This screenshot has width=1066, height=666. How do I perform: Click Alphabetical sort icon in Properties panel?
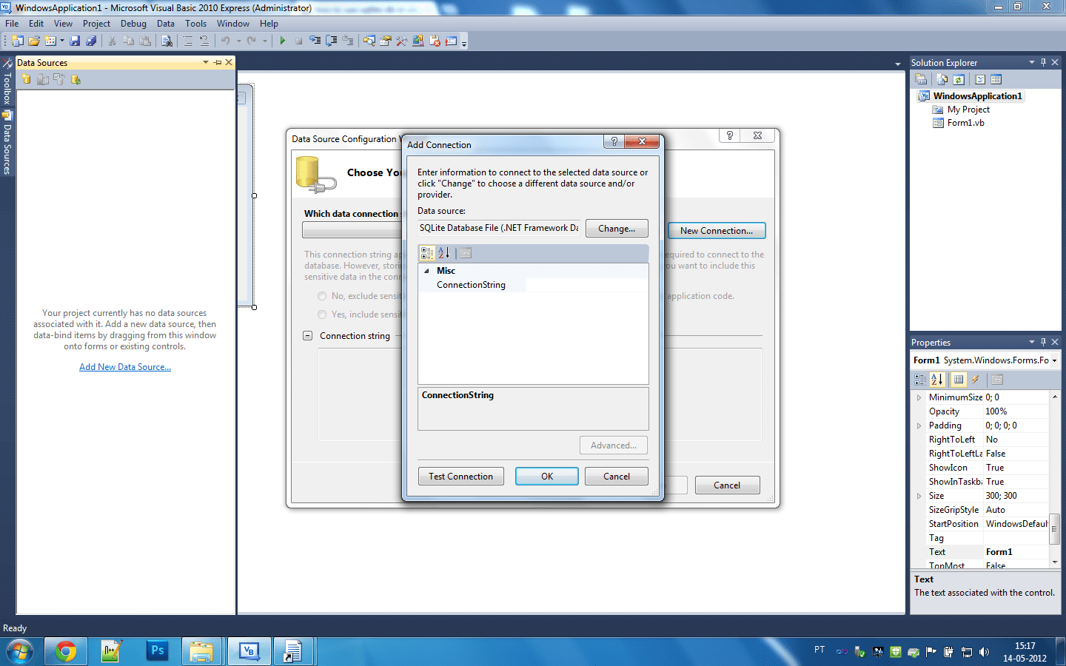tap(937, 380)
